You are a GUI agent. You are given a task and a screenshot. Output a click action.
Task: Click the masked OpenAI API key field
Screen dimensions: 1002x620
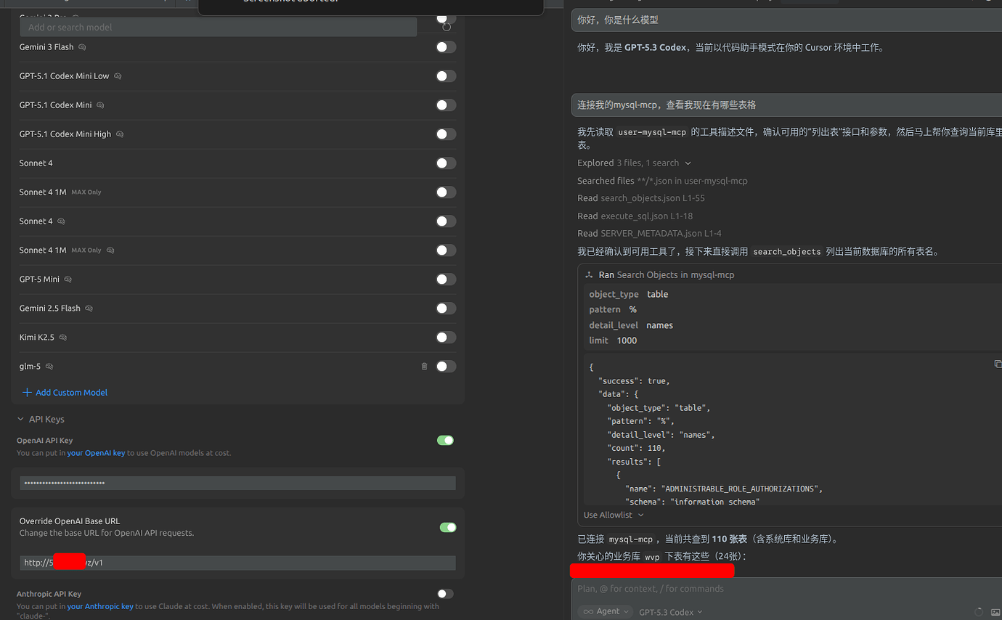coord(238,483)
